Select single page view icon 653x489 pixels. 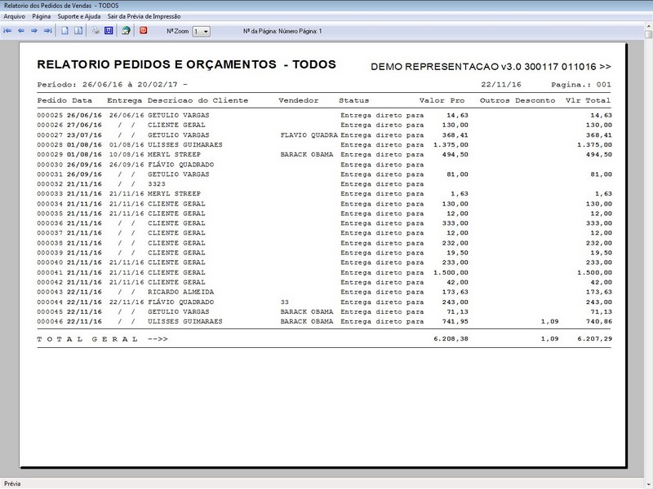tap(65, 31)
